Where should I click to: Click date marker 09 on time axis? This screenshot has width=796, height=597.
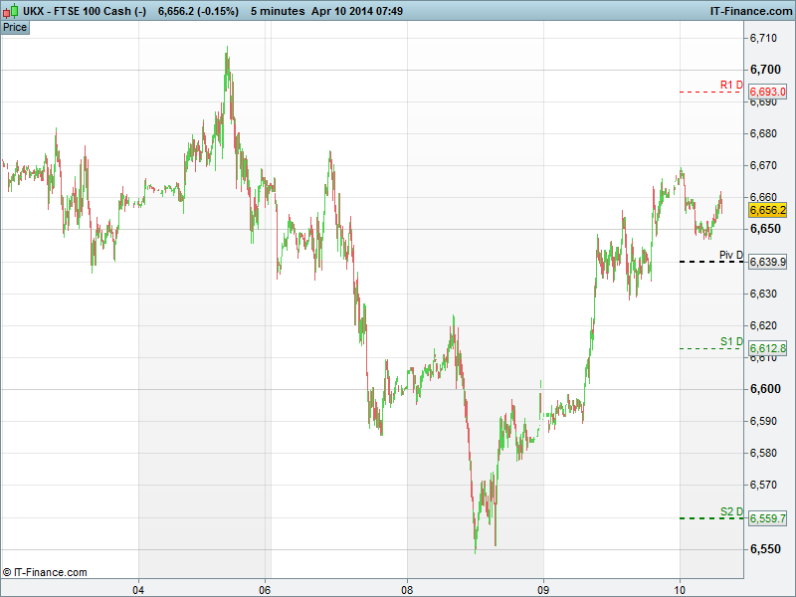[543, 588]
